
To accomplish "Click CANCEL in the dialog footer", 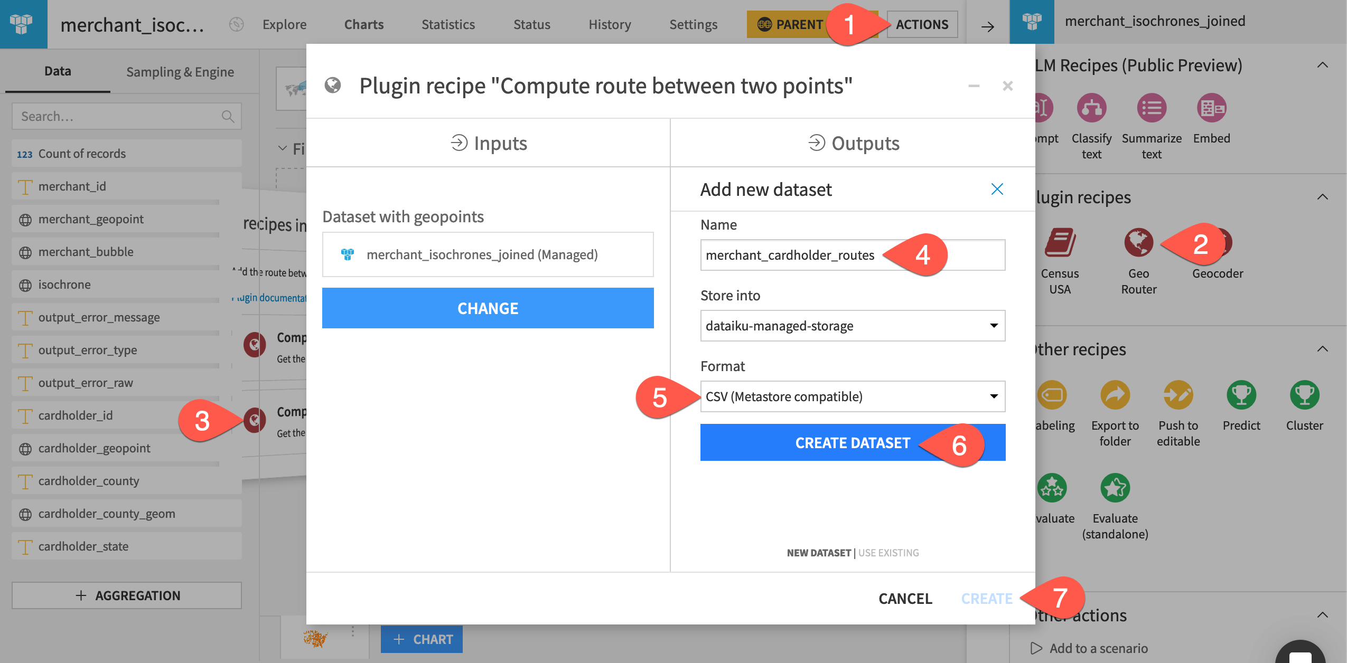I will click(905, 599).
